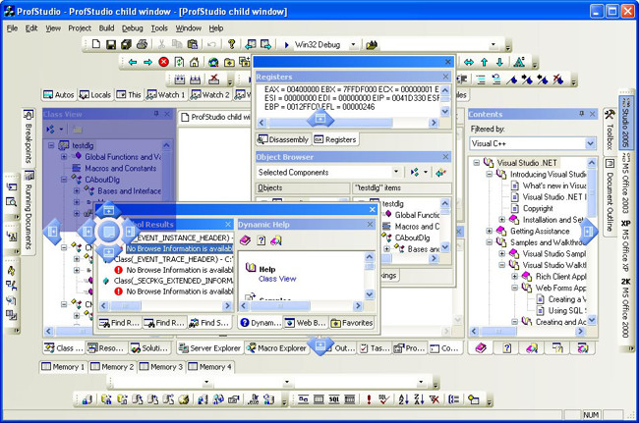Click Symbol Results horizontal scrollbar thumb
The width and height of the screenshot is (639, 423).
126,306
